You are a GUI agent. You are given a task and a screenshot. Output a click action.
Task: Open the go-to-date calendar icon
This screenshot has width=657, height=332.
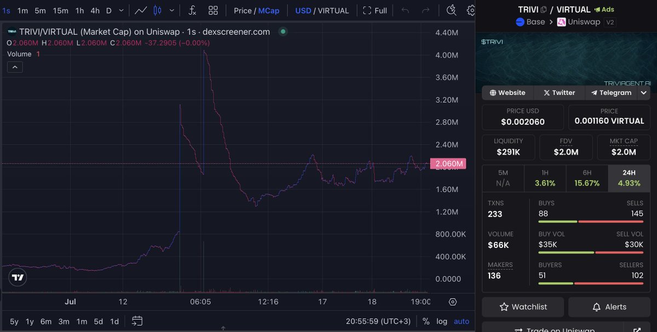pyautogui.click(x=137, y=321)
